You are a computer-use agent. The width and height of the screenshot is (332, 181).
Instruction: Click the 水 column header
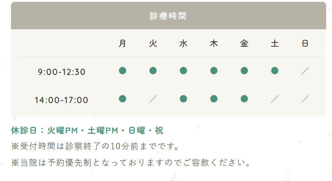click(184, 44)
